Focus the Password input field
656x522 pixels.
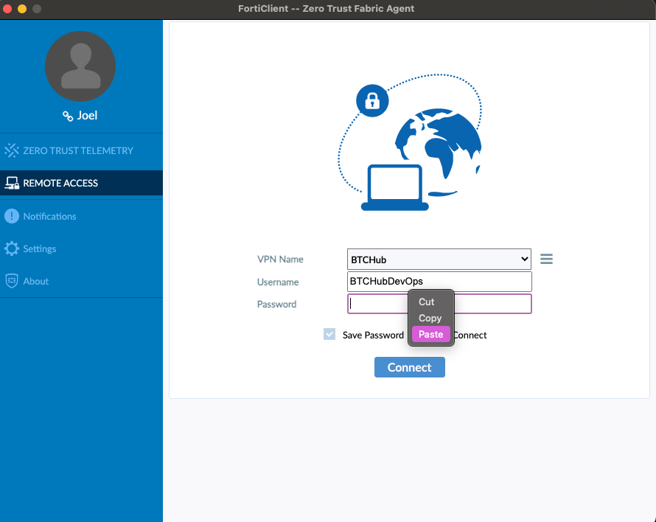point(439,304)
